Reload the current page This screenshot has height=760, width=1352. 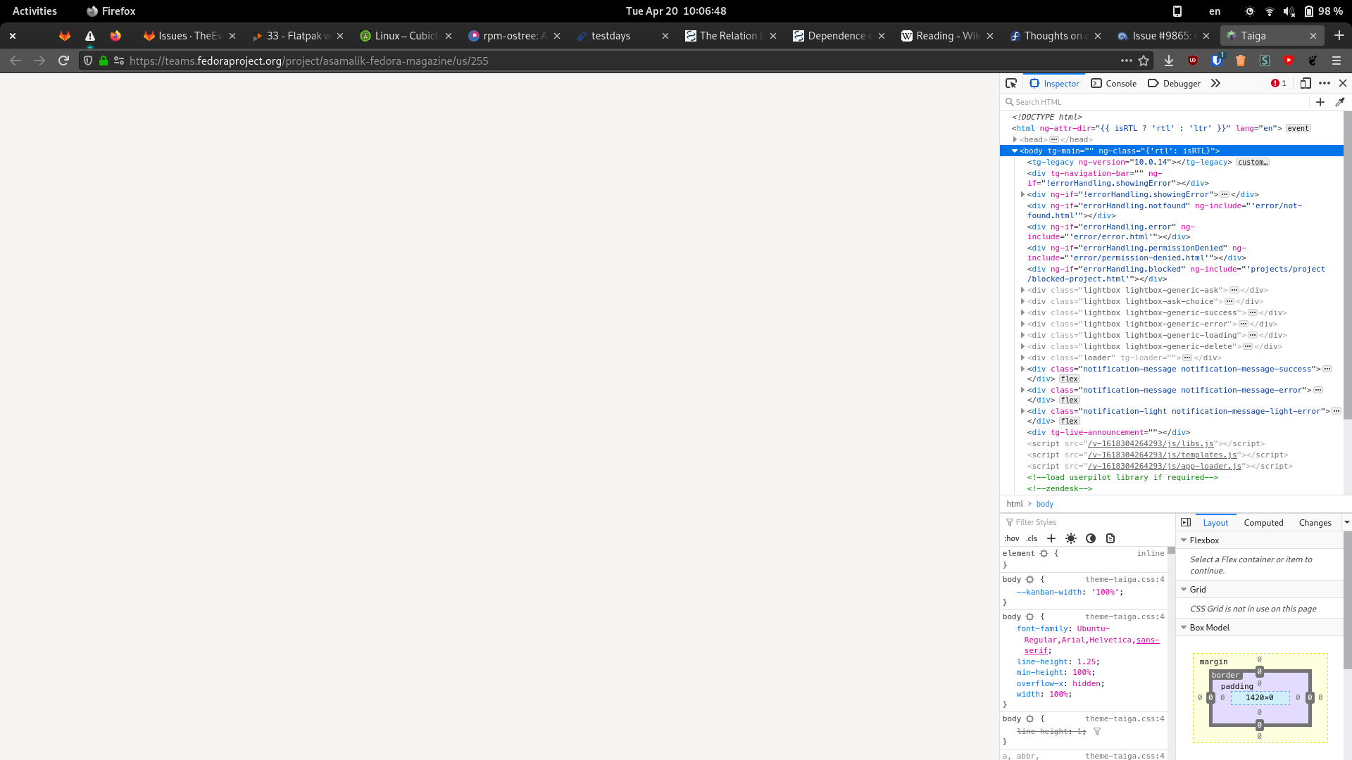tap(63, 61)
